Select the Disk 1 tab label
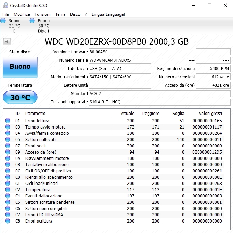Viewport: 233px width, 233px height. point(43,31)
